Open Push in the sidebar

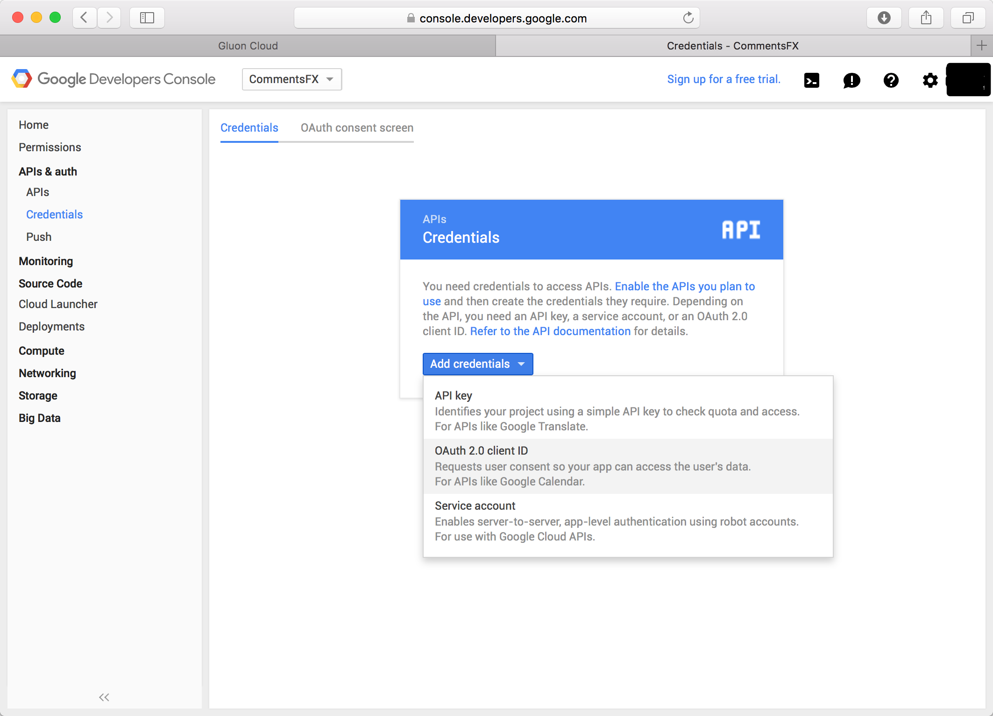coord(39,237)
